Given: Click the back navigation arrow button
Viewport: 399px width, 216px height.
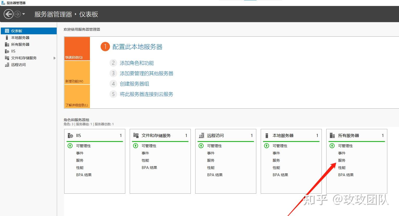Looking at the screenshot, I should (8, 14).
